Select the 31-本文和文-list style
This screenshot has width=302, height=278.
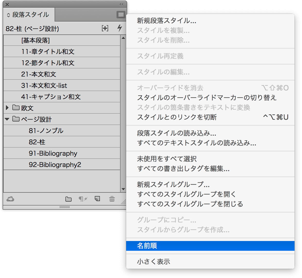[x=62, y=85]
